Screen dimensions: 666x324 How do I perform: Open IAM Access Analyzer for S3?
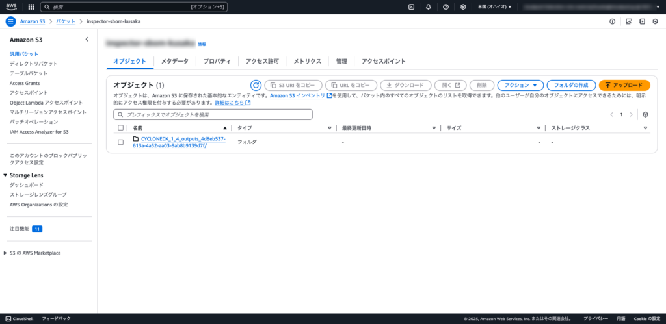click(39, 132)
